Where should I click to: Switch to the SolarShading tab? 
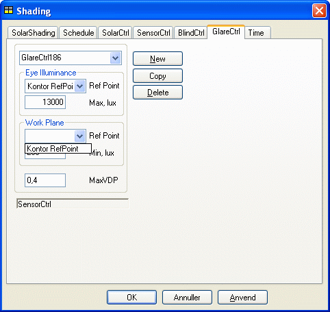(34, 33)
